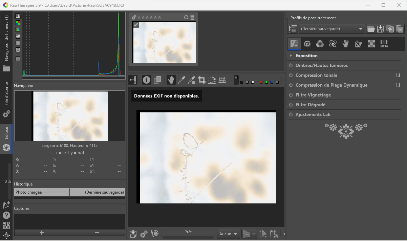
Task: Select the Crop tool in the toolbar
Action: point(202,80)
